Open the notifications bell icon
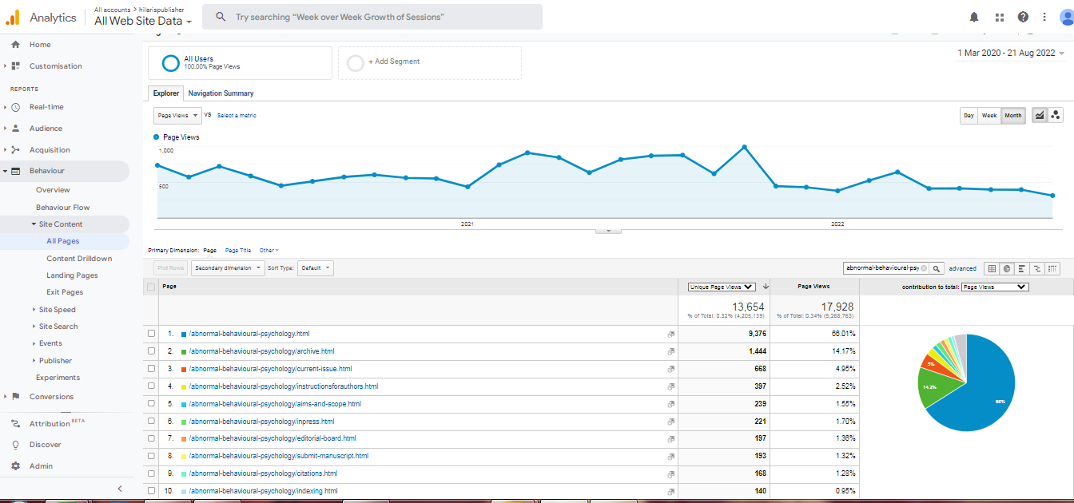The width and height of the screenshot is (1074, 503). coord(973,17)
